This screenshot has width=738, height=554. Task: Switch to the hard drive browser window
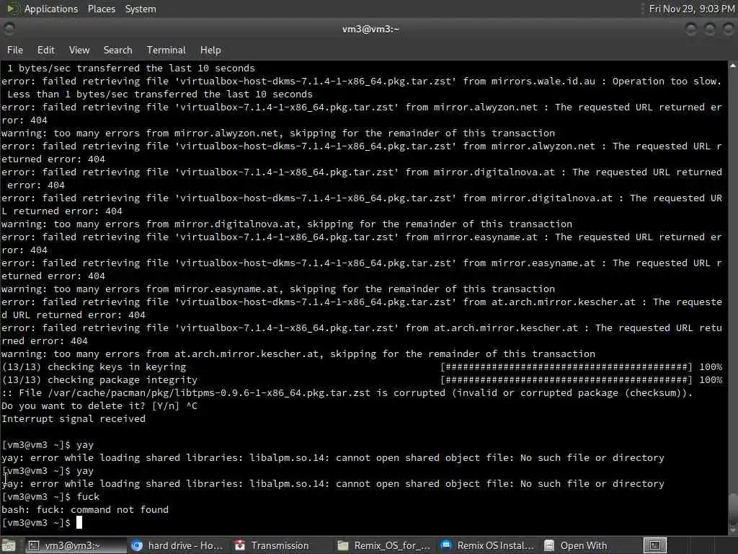point(177,545)
